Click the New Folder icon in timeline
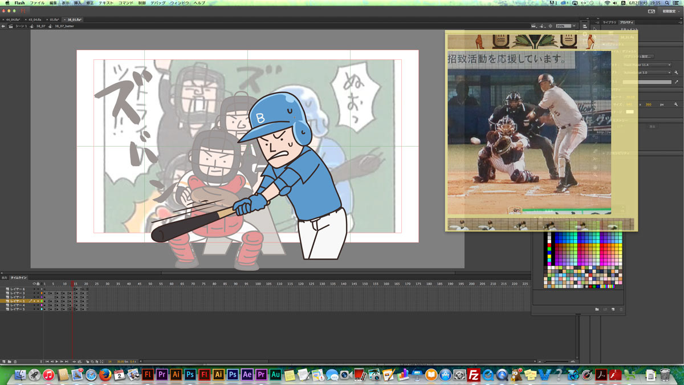Screen dimensions: 684x385 click(x=10, y=362)
